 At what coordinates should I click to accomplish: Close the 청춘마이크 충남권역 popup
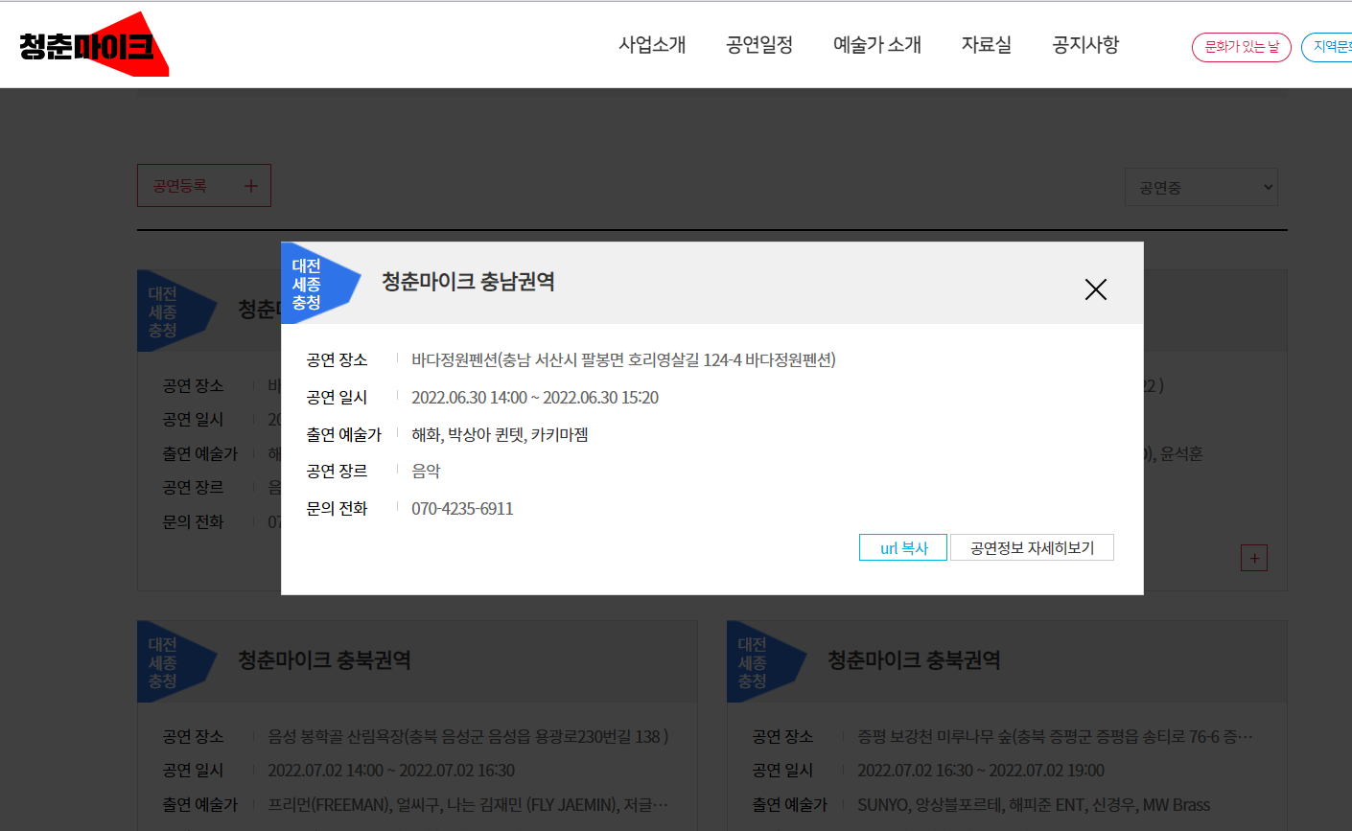[1095, 289]
